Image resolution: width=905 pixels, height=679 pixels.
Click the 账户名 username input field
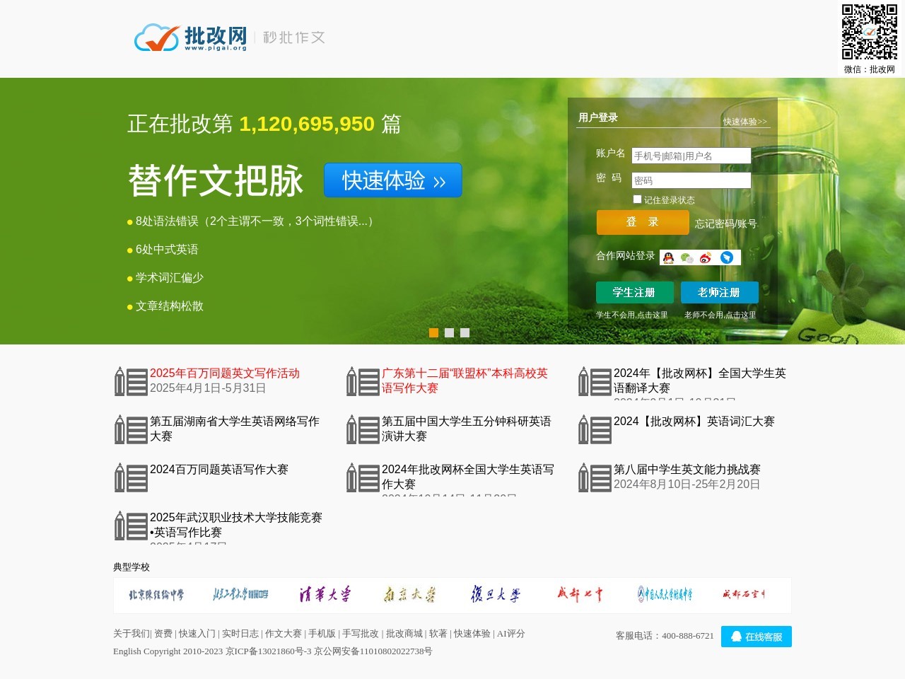(691, 155)
